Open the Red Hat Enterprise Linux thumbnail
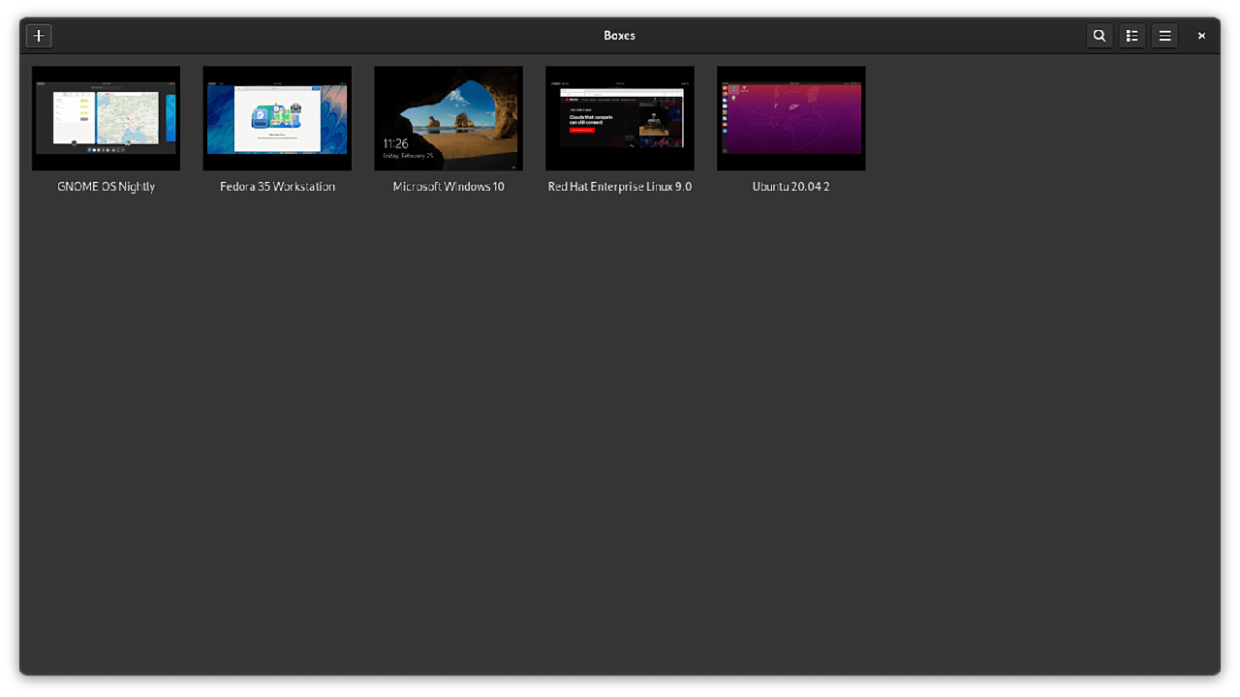 (x=620, y=118)
